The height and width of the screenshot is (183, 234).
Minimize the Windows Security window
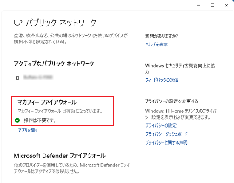click(198, 5)
